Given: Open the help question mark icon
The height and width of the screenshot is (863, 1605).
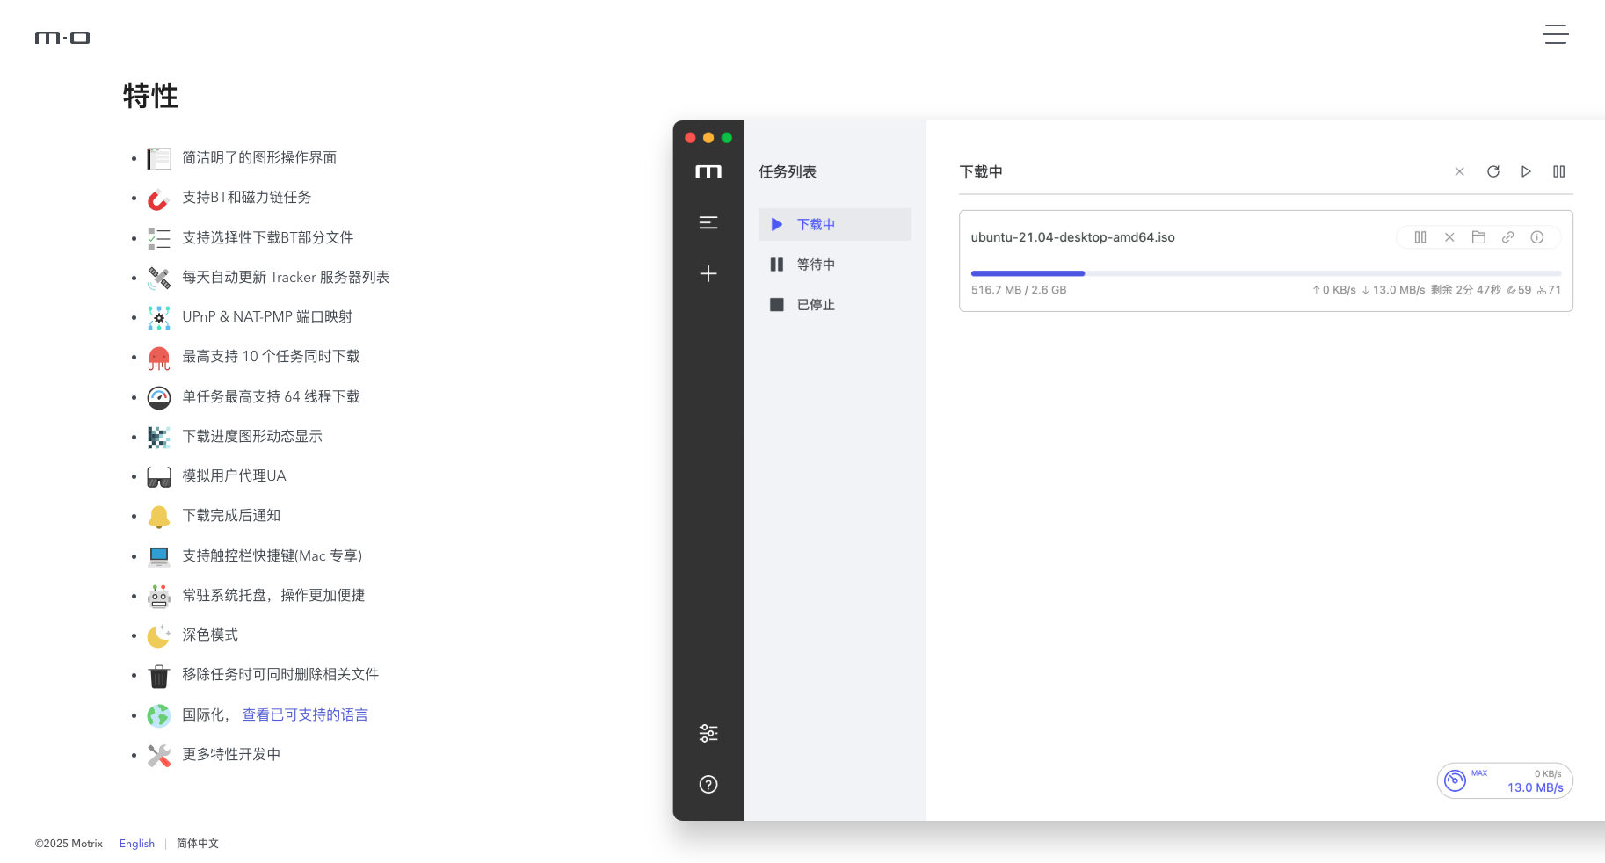Looking at the screenshot, I should click(x=708, y=785).
